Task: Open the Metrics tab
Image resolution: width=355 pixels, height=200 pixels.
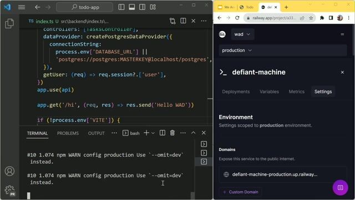Action: click(x=297, y=92)
